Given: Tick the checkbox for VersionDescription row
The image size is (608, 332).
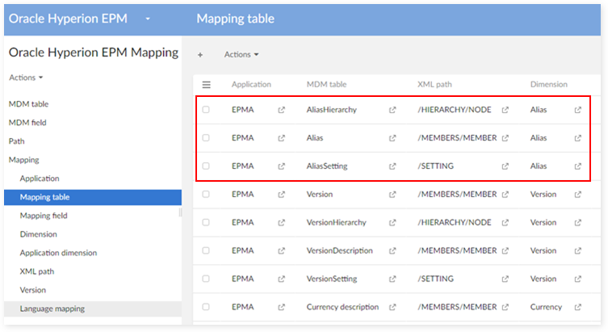Looking at the screenshot, I should coord(206,250).
